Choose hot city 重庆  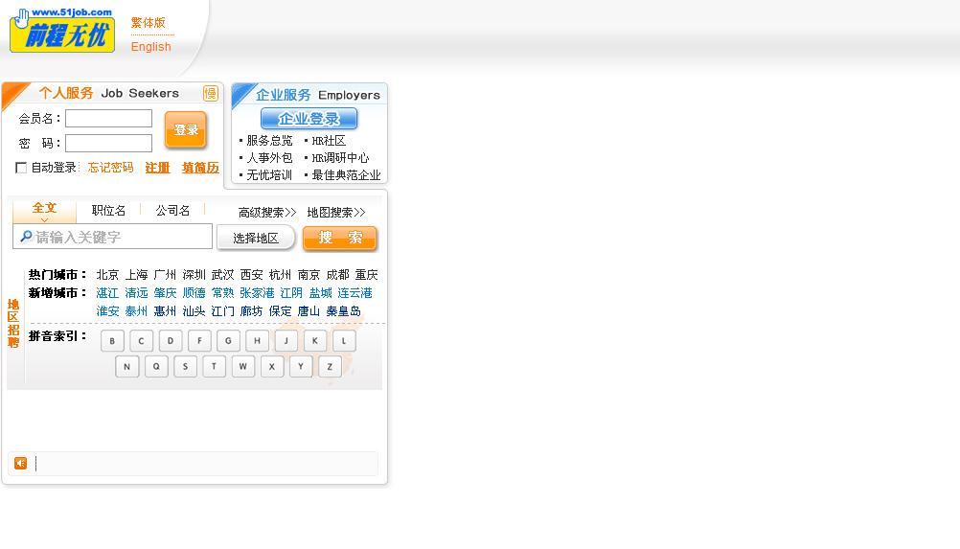pyautogui.click(x=367, y=275)
